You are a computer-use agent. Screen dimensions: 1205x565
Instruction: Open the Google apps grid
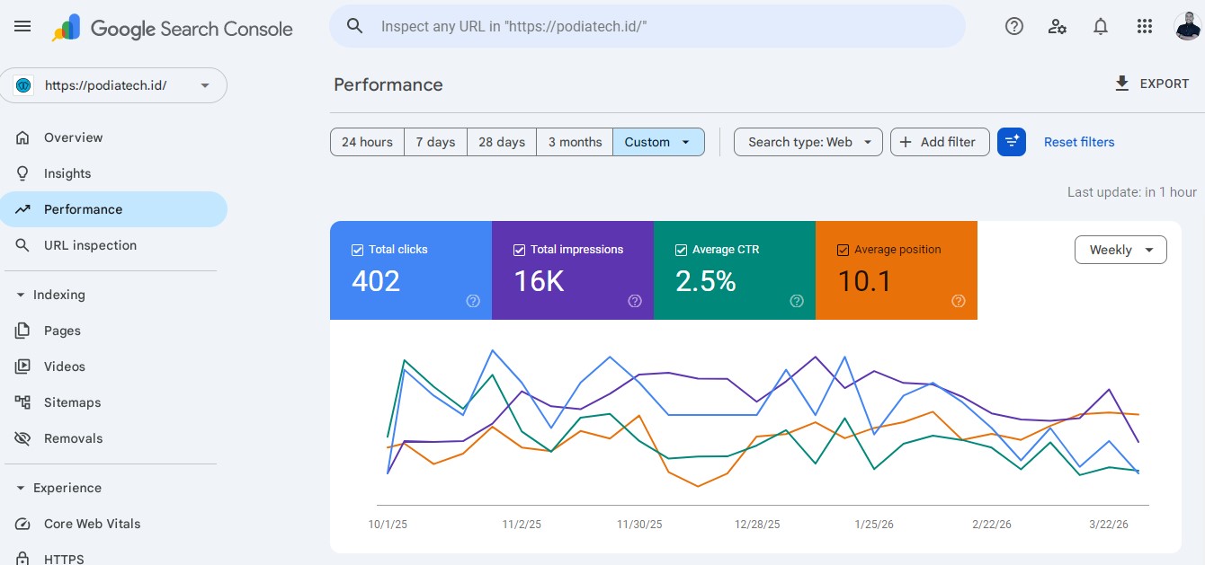[1144, 27]
